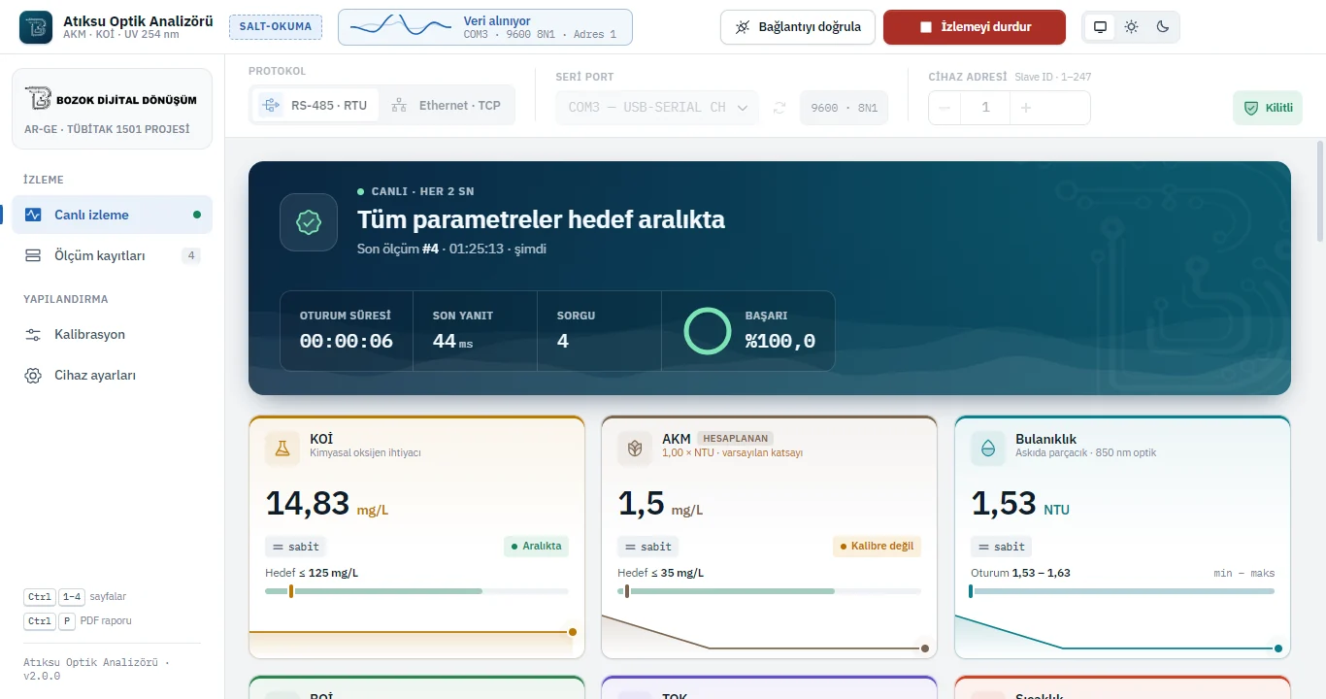Viewport: 1326px width, 699px height.
Task: Click the AKM target progress bar
Action: point(770,591)
